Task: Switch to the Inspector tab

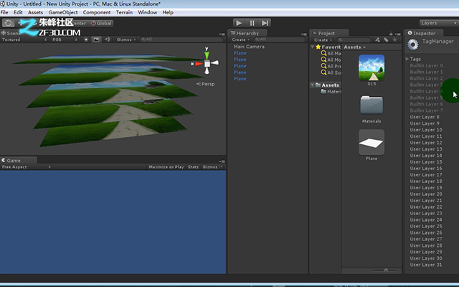Action: (x=424, y=33)
